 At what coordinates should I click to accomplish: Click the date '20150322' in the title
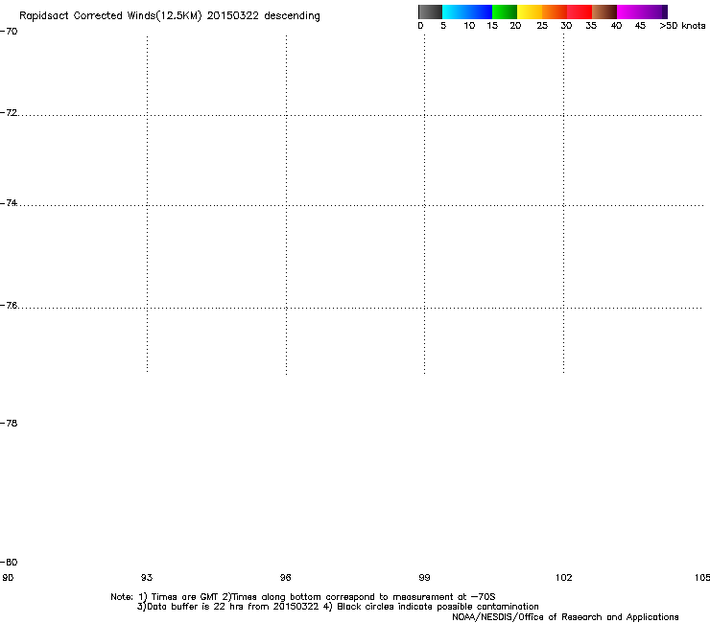click(233, 16)
